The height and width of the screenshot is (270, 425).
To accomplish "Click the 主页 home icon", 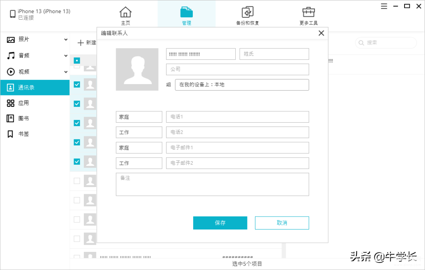I will pyautogui.click(x=126, y=12).
